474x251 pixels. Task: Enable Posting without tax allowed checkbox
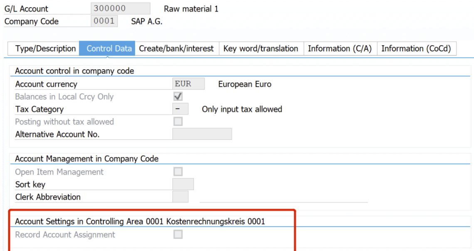pyautogui.click(x=178, y=122)
